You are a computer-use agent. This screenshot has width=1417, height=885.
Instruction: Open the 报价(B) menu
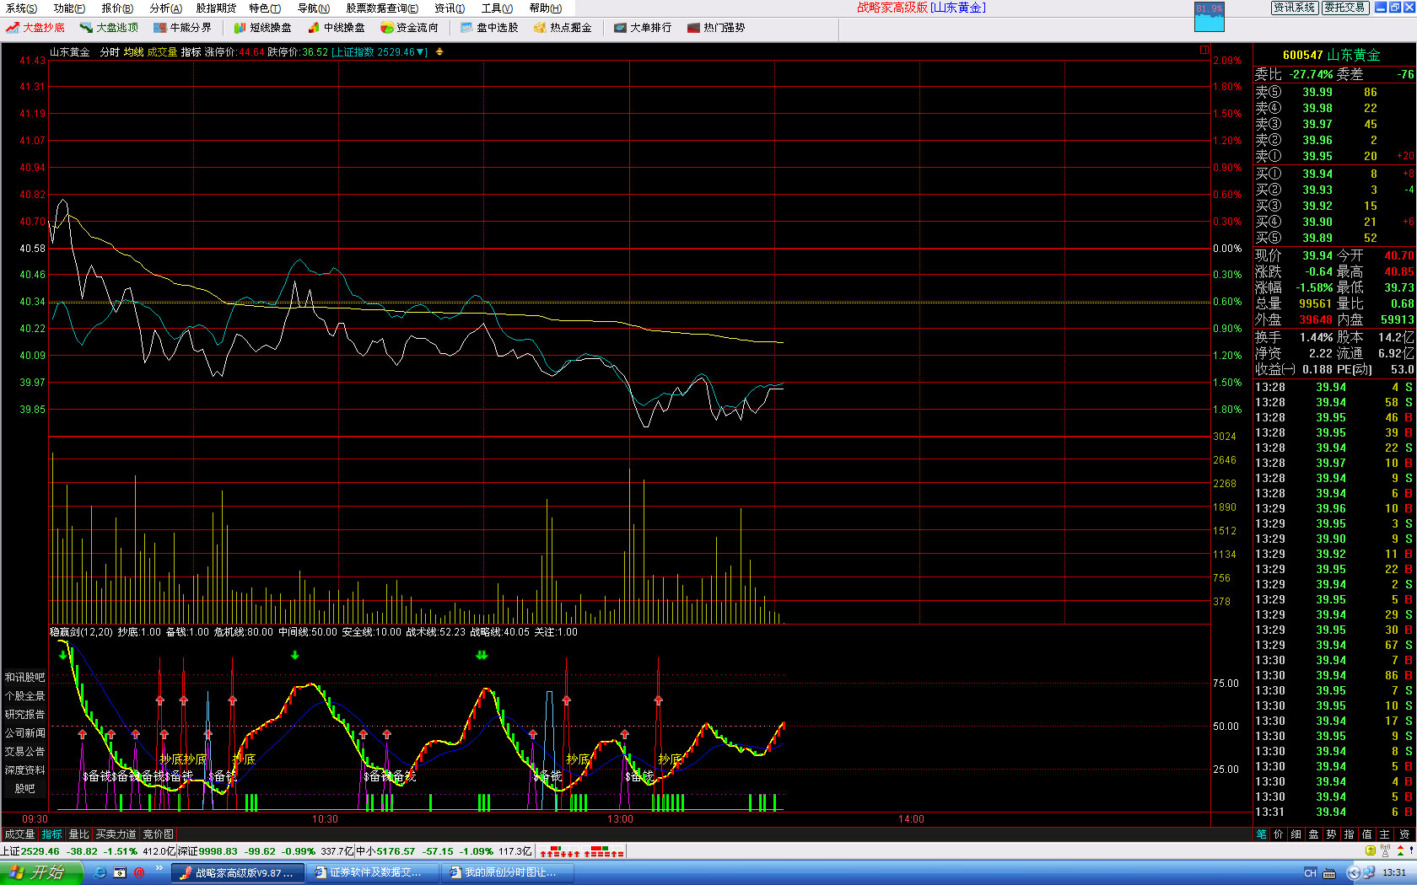117,8
